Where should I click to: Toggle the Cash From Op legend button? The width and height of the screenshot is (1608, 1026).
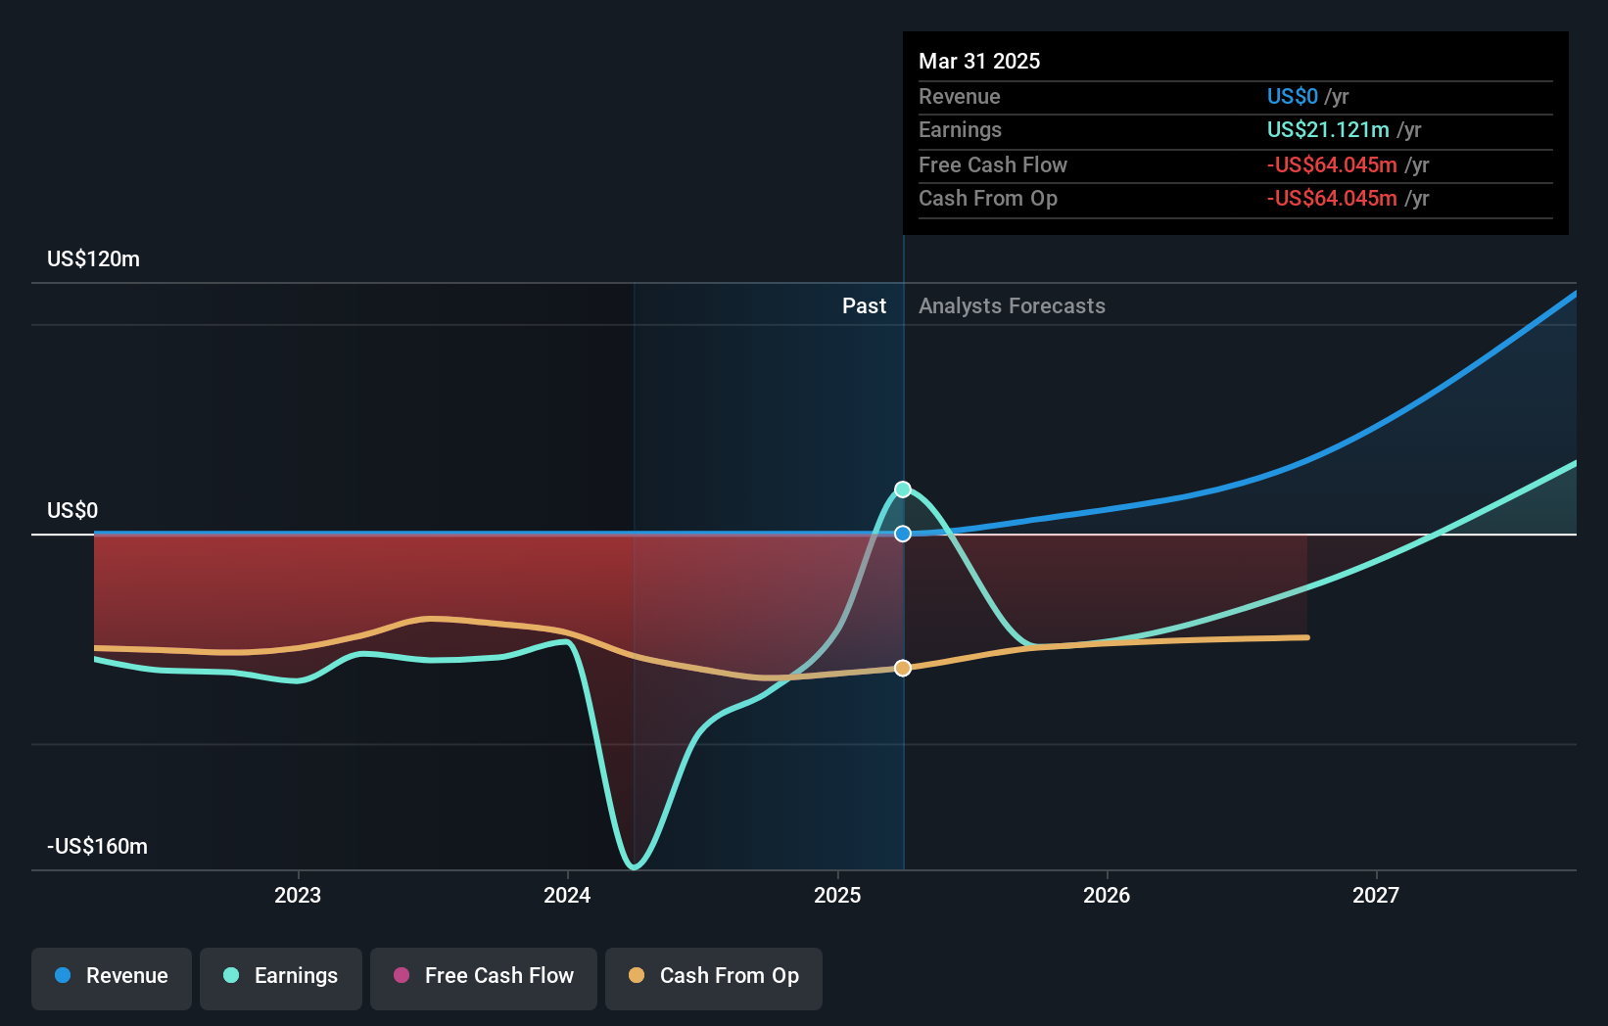(714, 978)
